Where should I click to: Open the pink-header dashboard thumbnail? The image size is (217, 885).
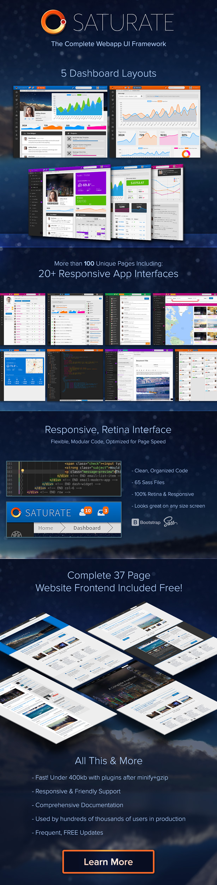(x=167, y=202)
